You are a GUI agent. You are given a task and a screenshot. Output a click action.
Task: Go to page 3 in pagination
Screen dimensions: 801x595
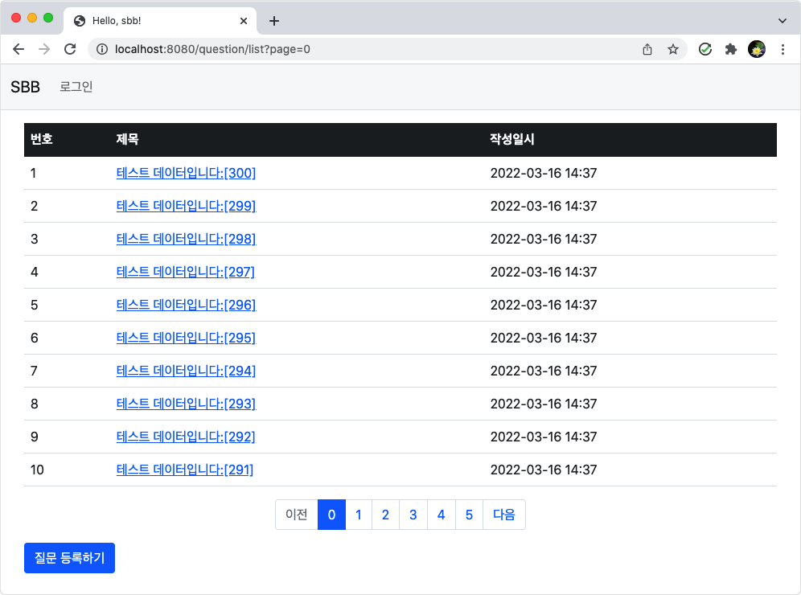pyautogui.click(x=413, y=515)
